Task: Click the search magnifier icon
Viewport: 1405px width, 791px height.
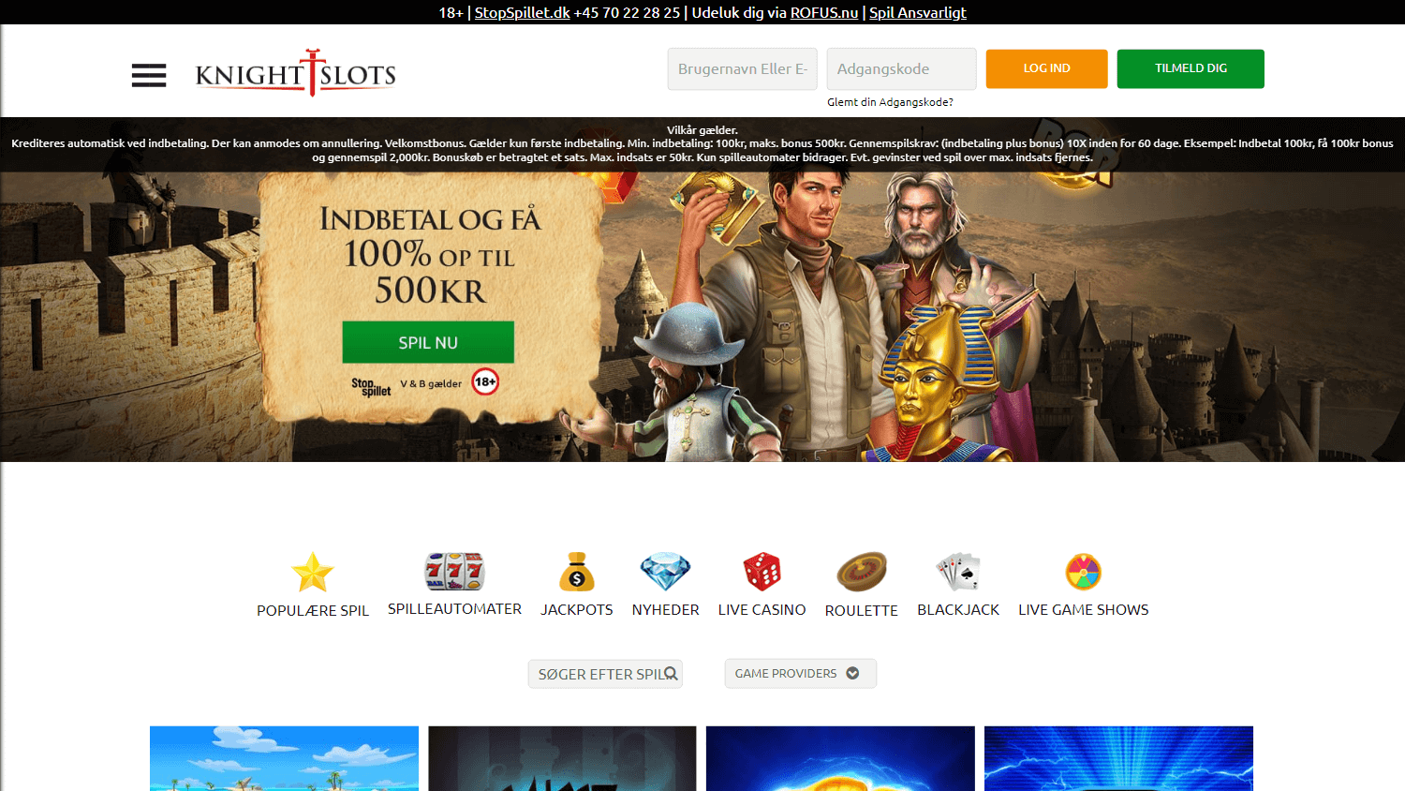Action: pyautogui.click(x=671, y=674)
